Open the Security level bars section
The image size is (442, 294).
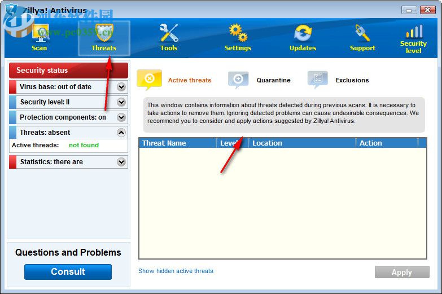point(414,39)
